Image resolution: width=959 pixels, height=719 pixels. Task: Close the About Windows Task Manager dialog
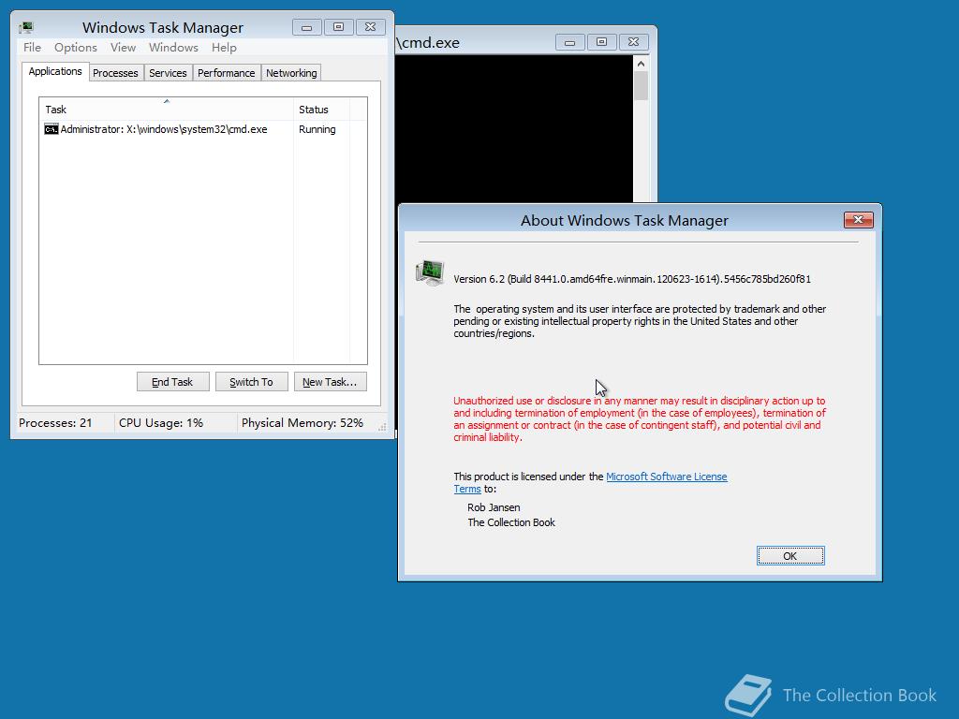click(859, 219)
